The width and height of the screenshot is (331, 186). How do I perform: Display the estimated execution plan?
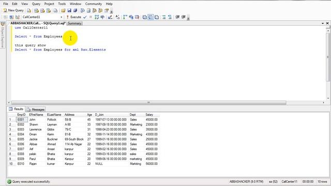(x=97, y=17)
